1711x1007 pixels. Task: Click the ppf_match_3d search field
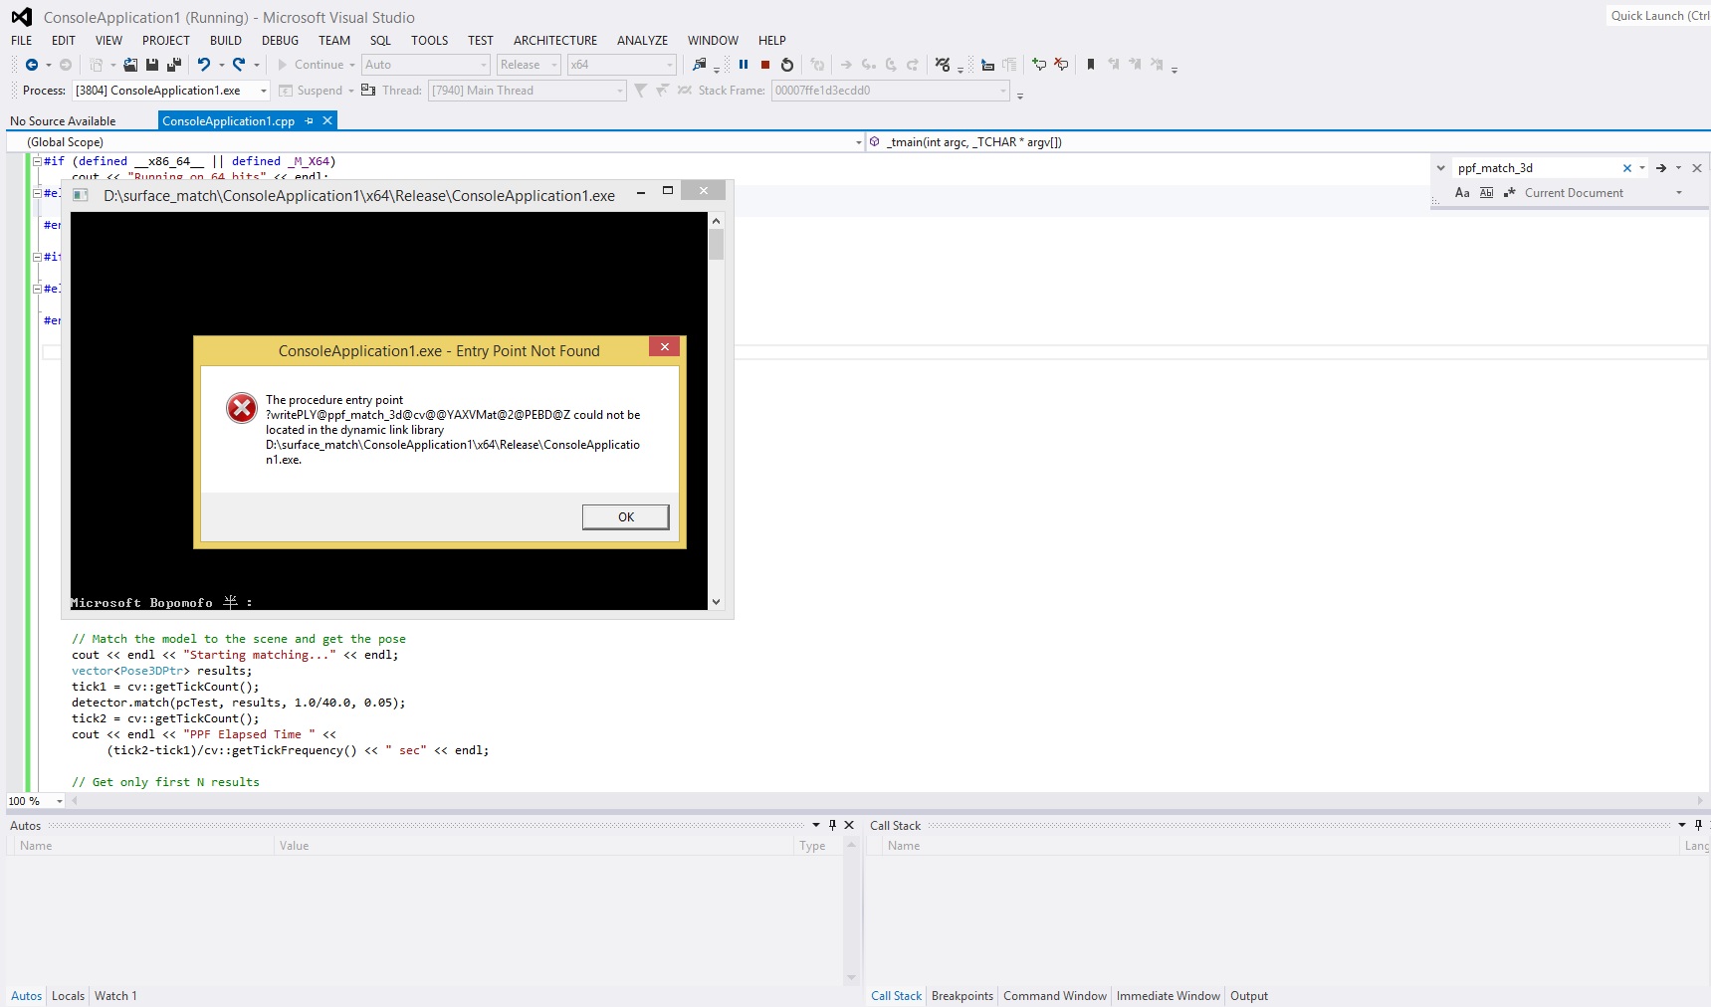pos(1536,168)
